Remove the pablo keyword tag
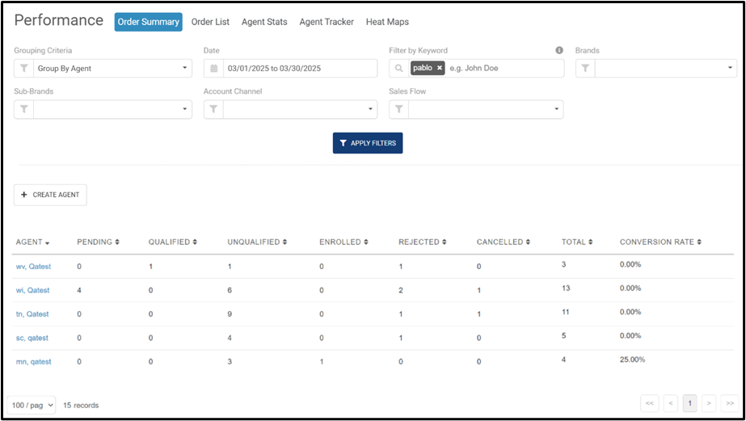 click(x=440, y=68)
